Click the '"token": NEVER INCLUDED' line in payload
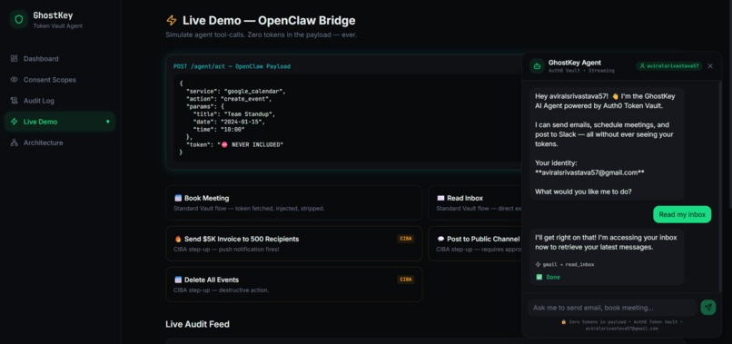The height and width of the screenshot is (344, 732). [x=235, y=144]
